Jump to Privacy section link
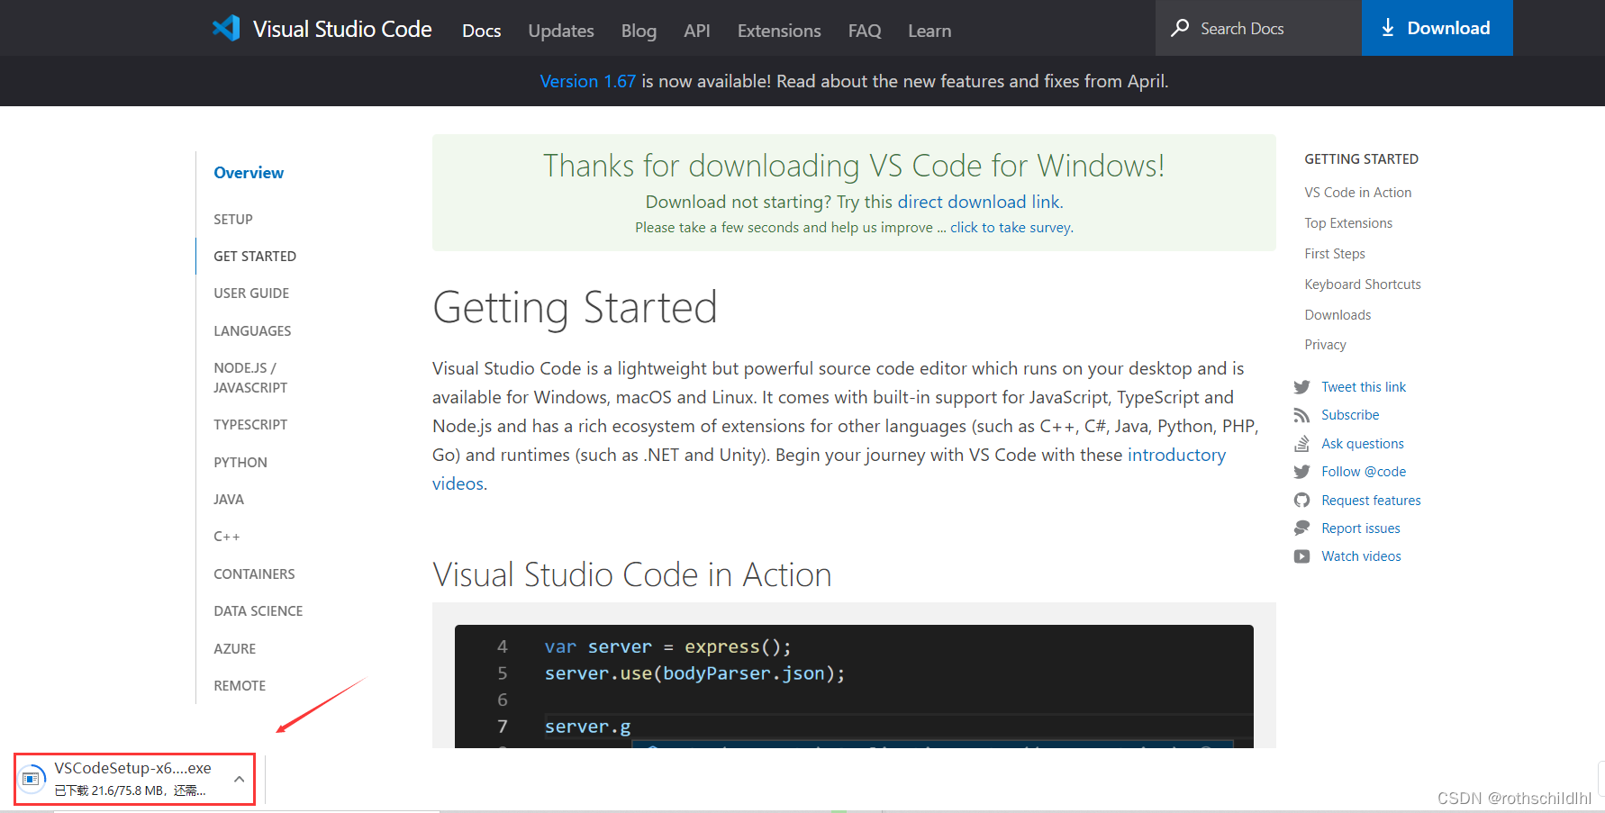Viewport: 1605px width, 813px height. coord(1325,345)
